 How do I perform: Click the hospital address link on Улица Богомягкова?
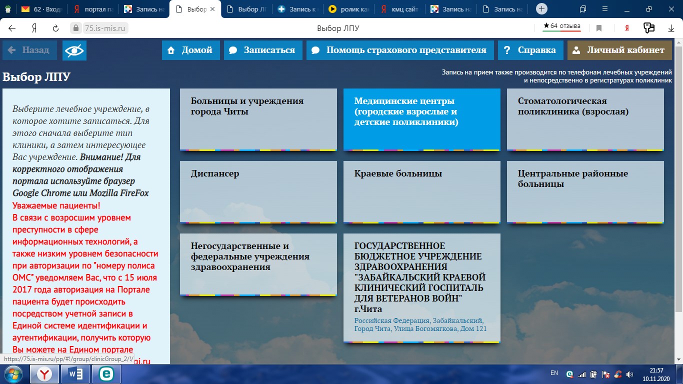pos(420,324)
